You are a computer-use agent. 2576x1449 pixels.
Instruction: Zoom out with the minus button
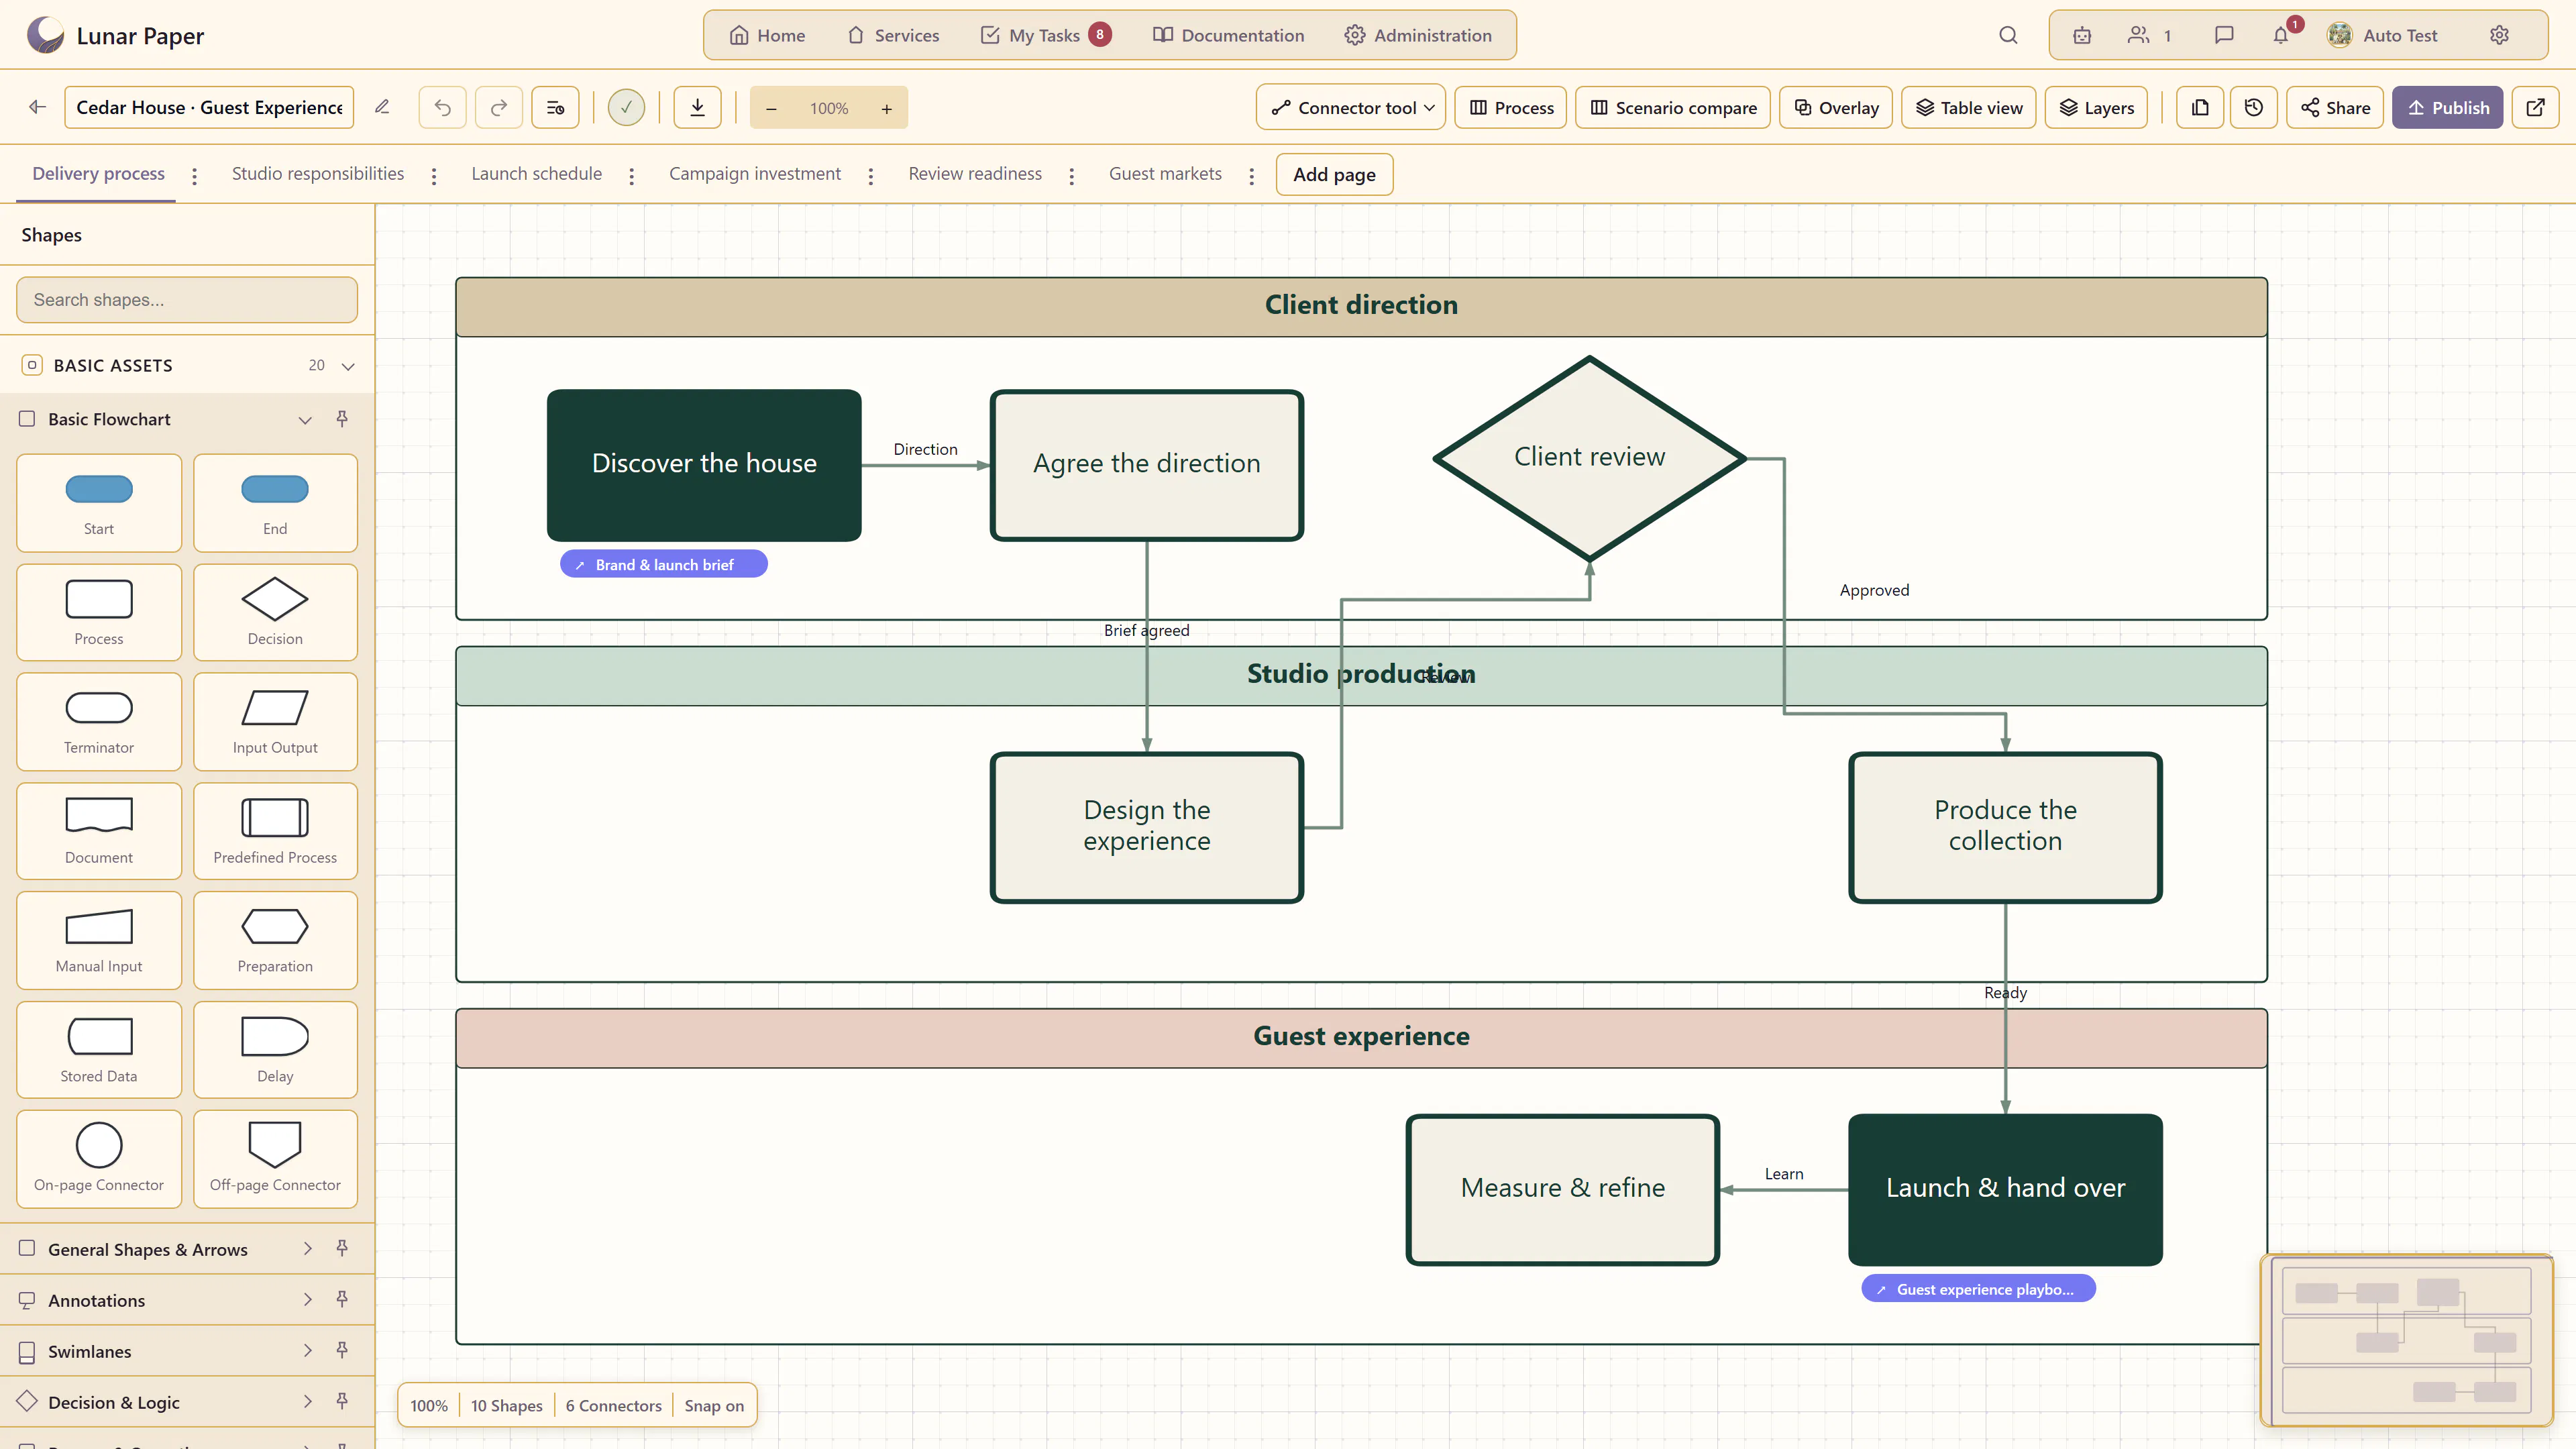click(x=771, y=108)
